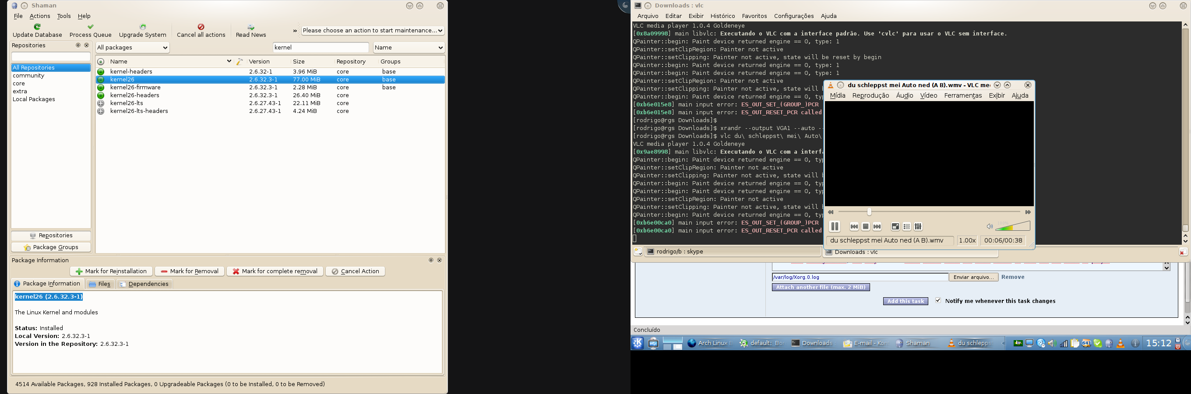Image resolution: width=1191 pixels, height=394 pixels.
Task: Click the 'Add this task' button
Action: point(905,301)
